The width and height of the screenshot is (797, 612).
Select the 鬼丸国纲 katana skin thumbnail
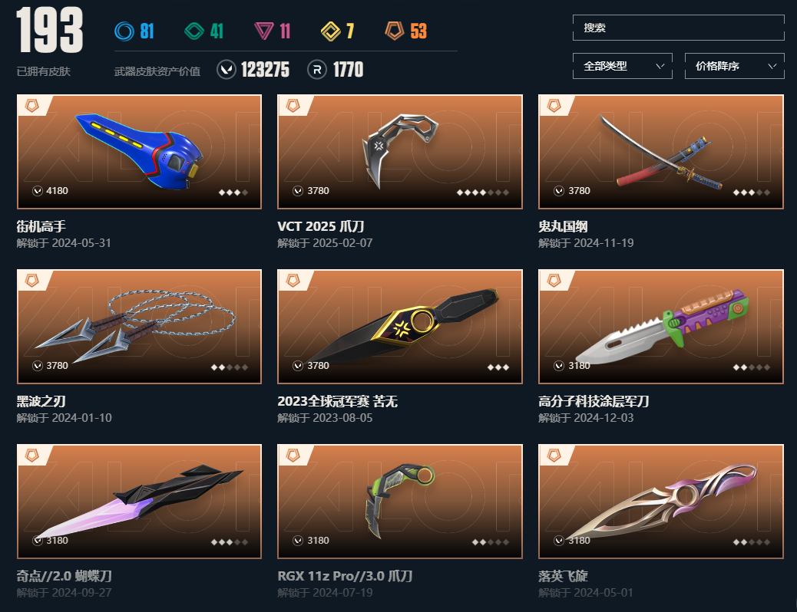pyautogui.click(x=661, y=151)
